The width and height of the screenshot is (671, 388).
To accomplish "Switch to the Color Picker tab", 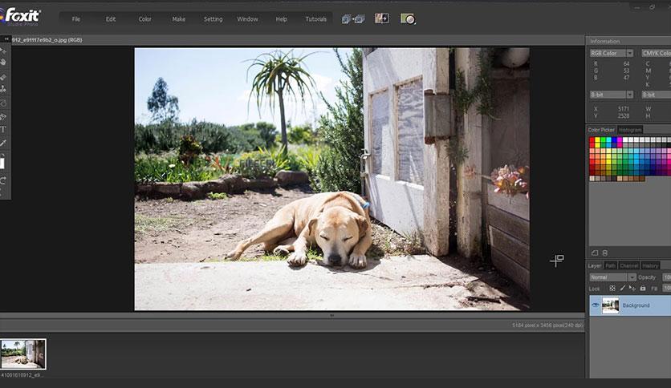I will pos(601,130).
